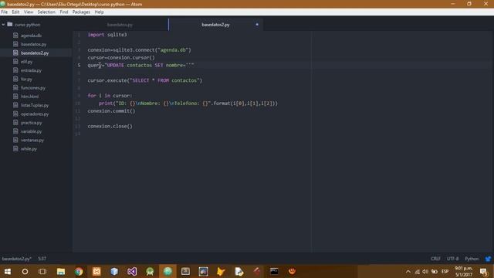The image size is (494, 278).
Task: Open practica.py from the file tree
Action: 31,123
